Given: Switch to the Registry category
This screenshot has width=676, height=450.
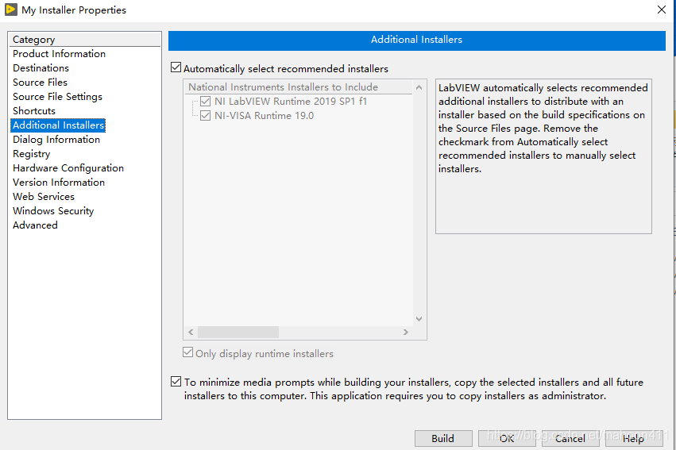Looking at the screenshot, I should click(x=32, y=154).
